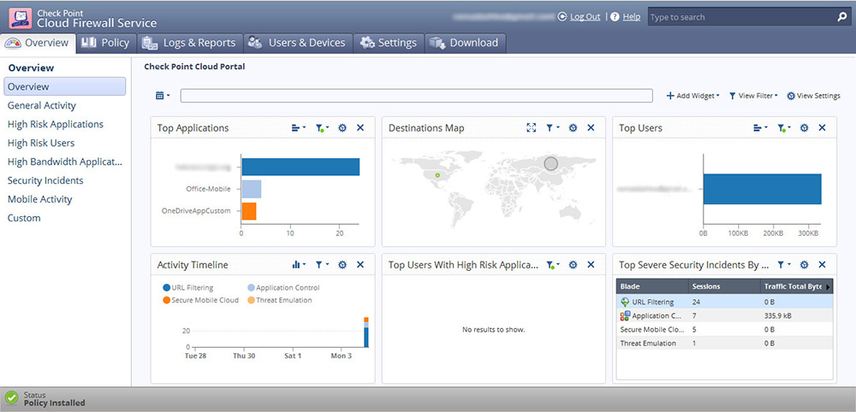
Task: Open settings gear of Top Applications widget
Action: [342, 128]
